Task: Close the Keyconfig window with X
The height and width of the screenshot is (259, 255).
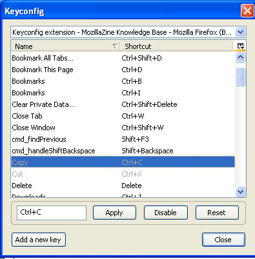Action: pos(247,11)
